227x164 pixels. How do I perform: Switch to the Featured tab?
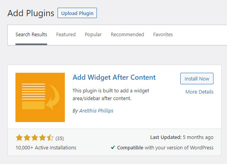66,35
